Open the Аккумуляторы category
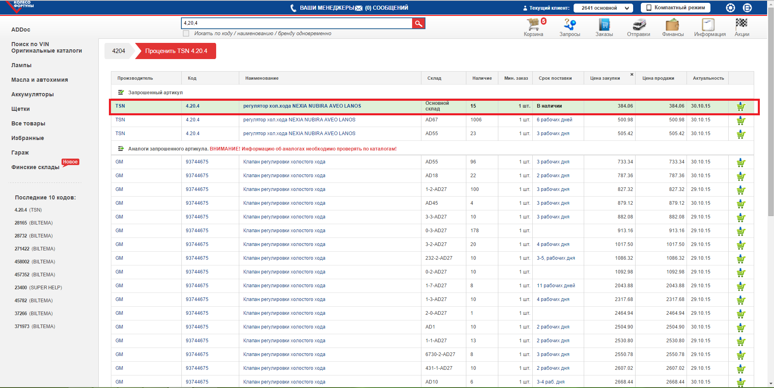Viewport: 774px width, 388px height. 32,94
